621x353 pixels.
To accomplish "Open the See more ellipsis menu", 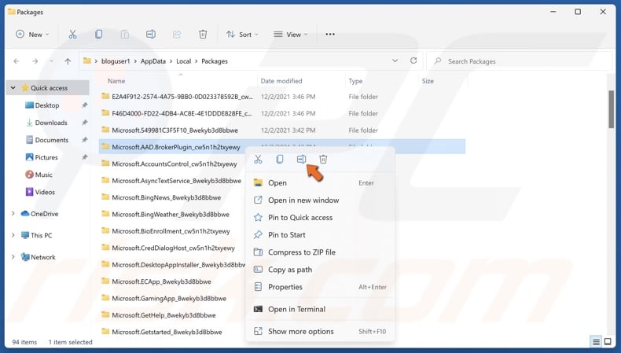I will pos(330,35).
